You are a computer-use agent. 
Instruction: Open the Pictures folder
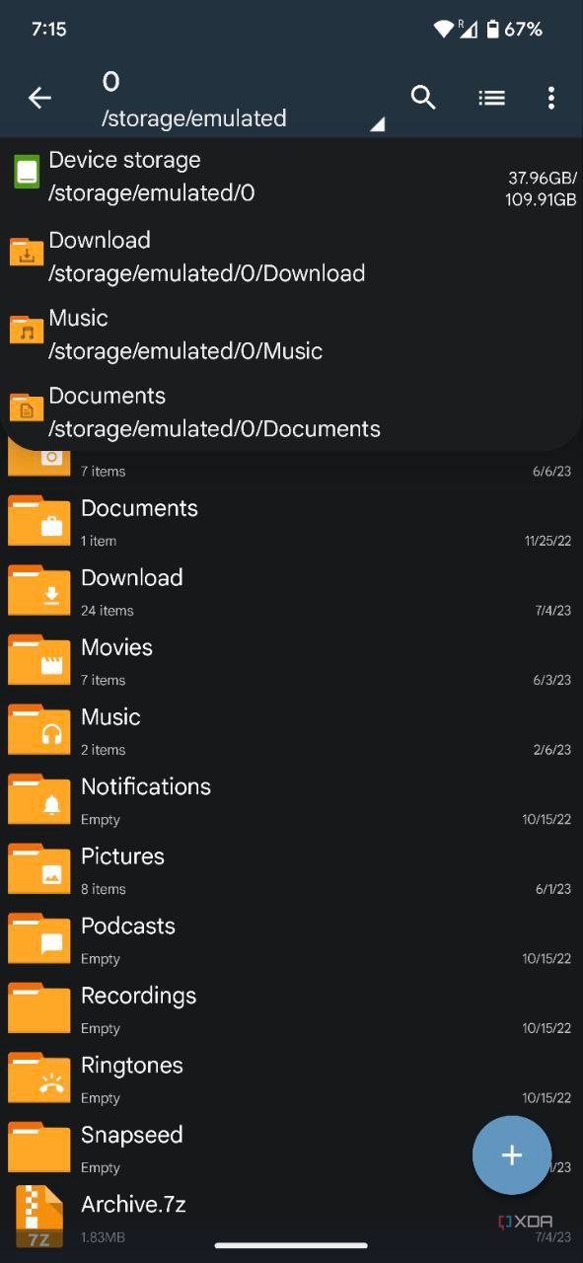(197, 868)
